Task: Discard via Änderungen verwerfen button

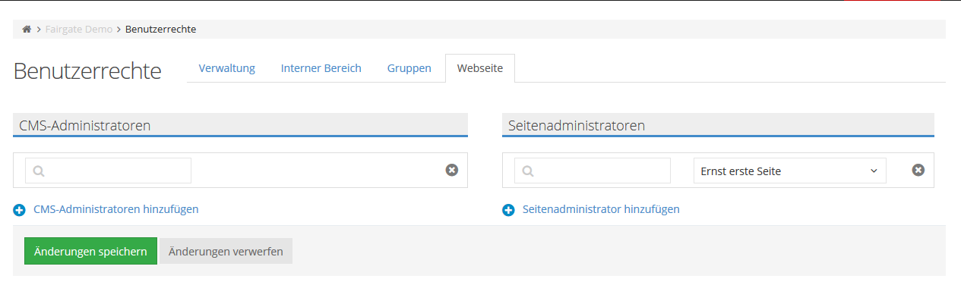Action: tap(226, 251)
